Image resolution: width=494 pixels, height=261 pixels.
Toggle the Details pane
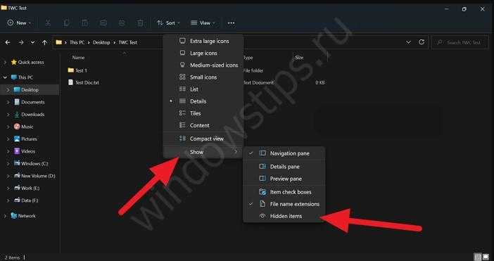(284, 167)
